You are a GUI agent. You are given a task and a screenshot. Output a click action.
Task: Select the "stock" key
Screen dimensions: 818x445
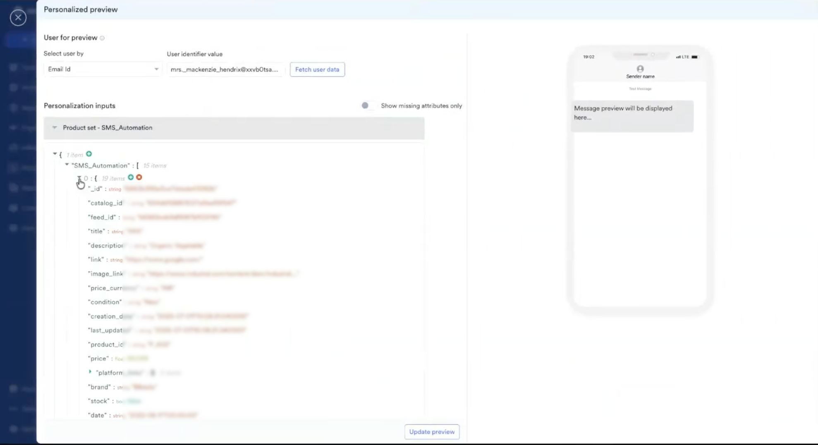pyautogui.click(x=99, y=401)
